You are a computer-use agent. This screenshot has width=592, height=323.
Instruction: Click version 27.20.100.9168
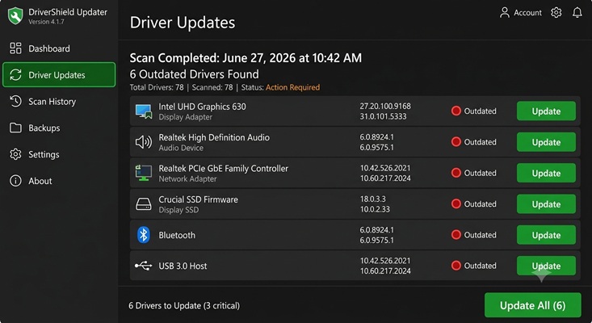click(385, 106)
